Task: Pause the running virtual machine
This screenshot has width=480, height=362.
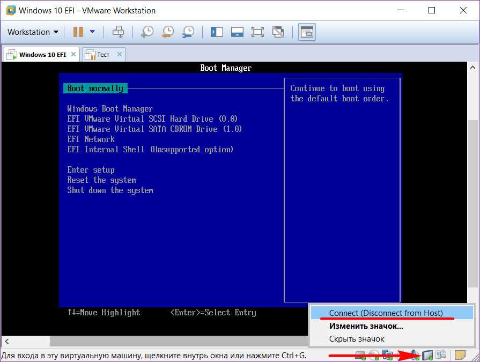Action: [x=78, y=32]
